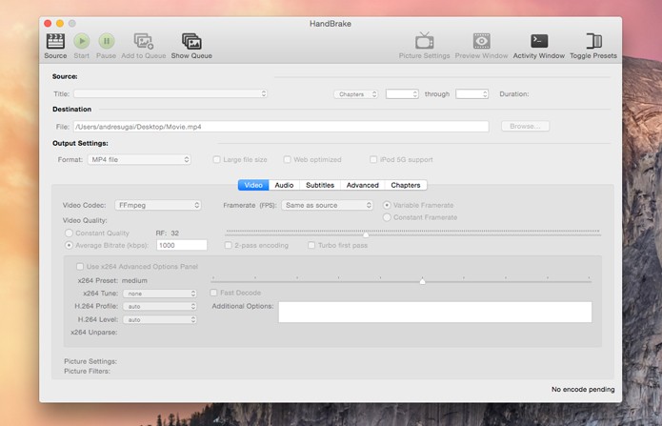Enable the Turbo first pass checkbox
The width and height of the screenshot is (662, 426).
coord(311,245)
